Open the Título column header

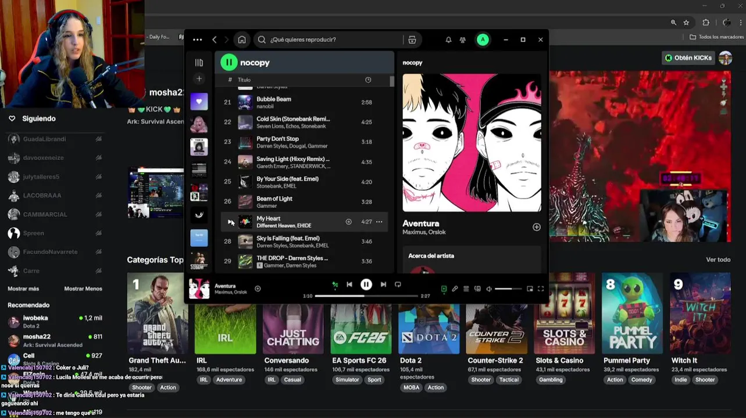point(244,80)
